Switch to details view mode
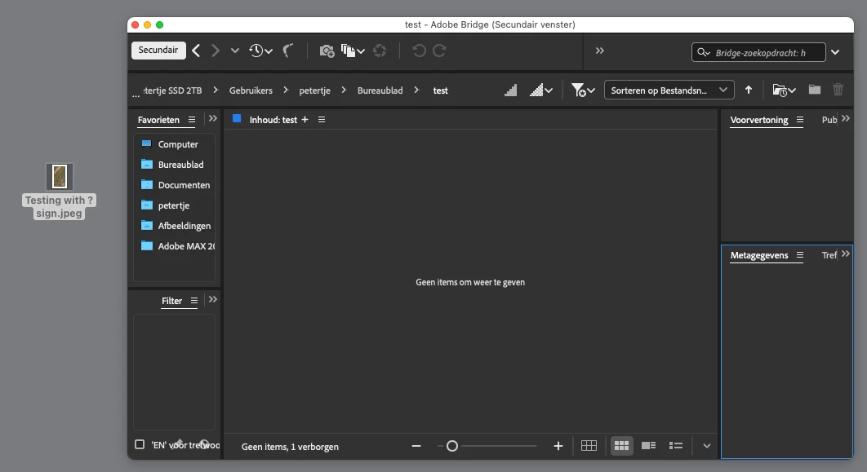Viewport: 867px width, 472px height. 648,445
